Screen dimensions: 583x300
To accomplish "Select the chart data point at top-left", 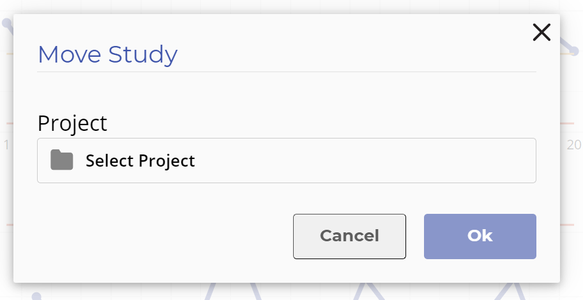I will click(6, 24).
